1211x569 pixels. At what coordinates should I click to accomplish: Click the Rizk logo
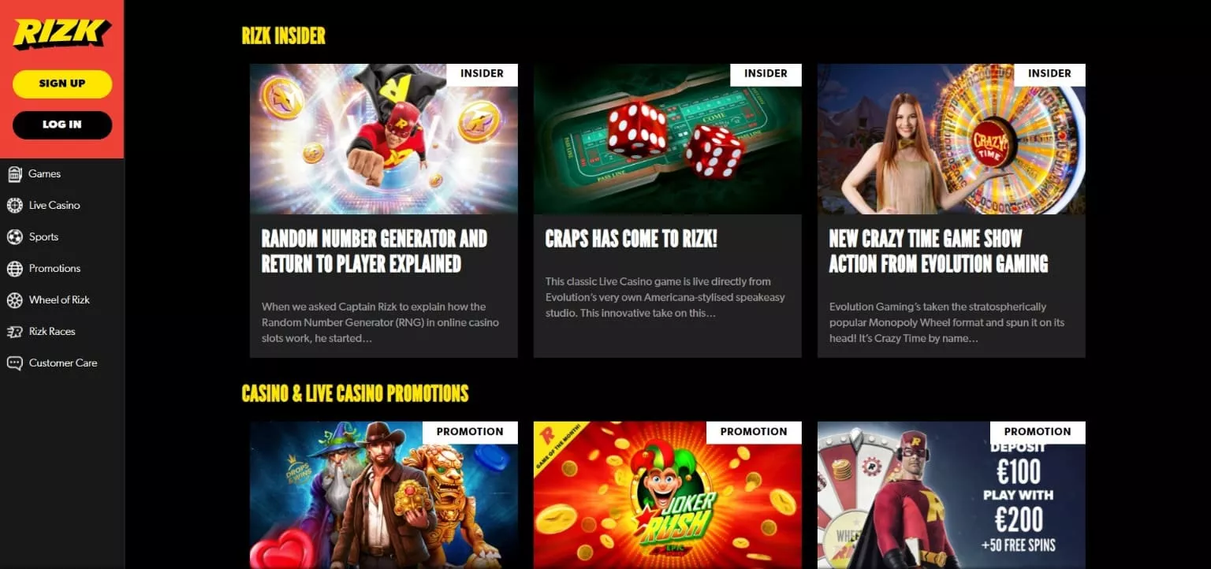point(61,34)
